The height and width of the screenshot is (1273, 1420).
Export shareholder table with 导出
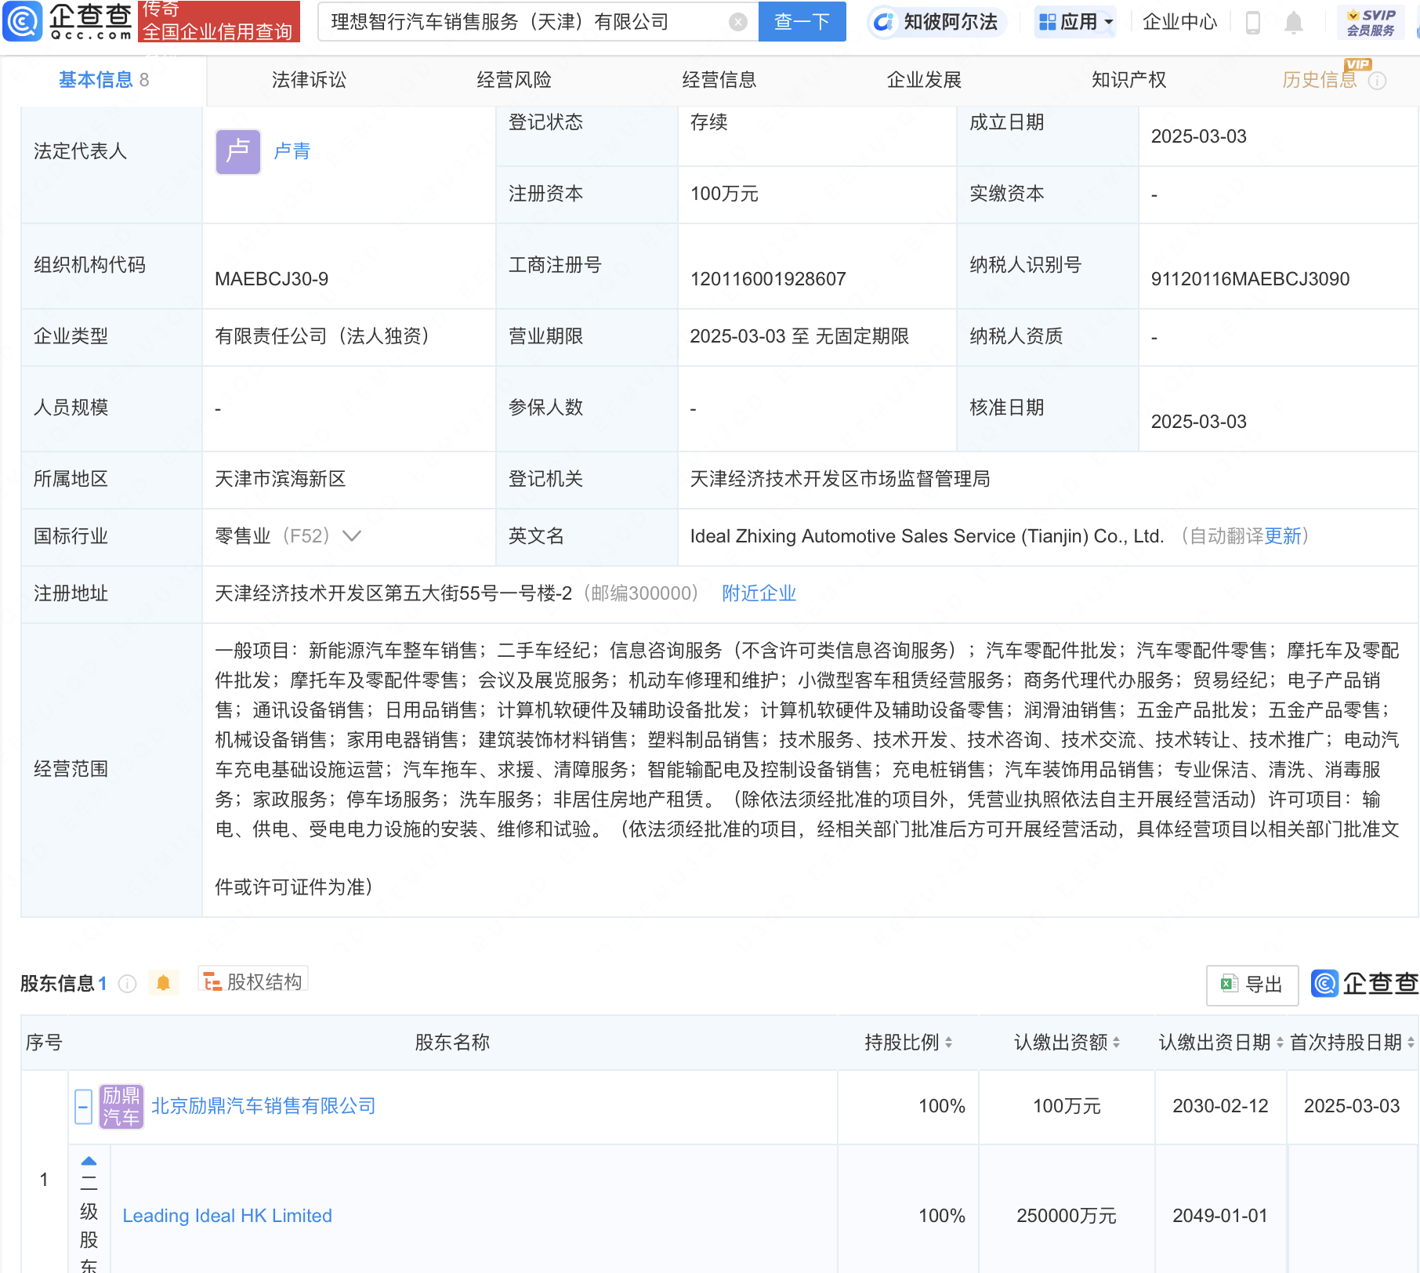[1252, 985]
